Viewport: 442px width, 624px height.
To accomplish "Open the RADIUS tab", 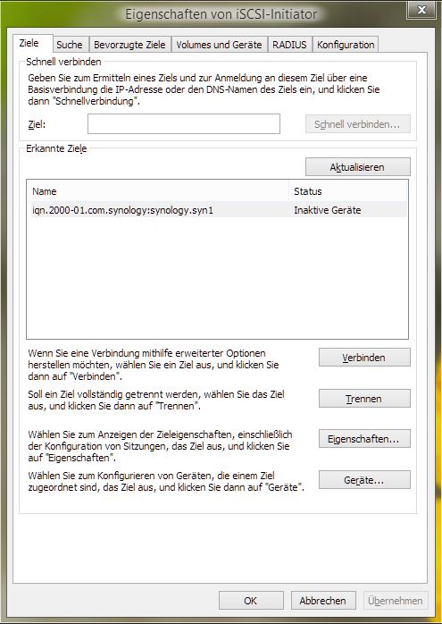I will point(290,45).
